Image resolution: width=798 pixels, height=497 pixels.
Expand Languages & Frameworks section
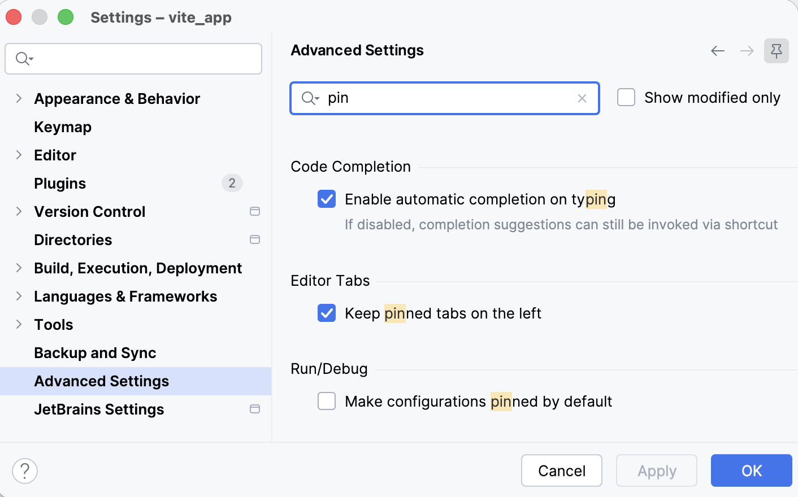pyautogui.click(x=19, y=296)
